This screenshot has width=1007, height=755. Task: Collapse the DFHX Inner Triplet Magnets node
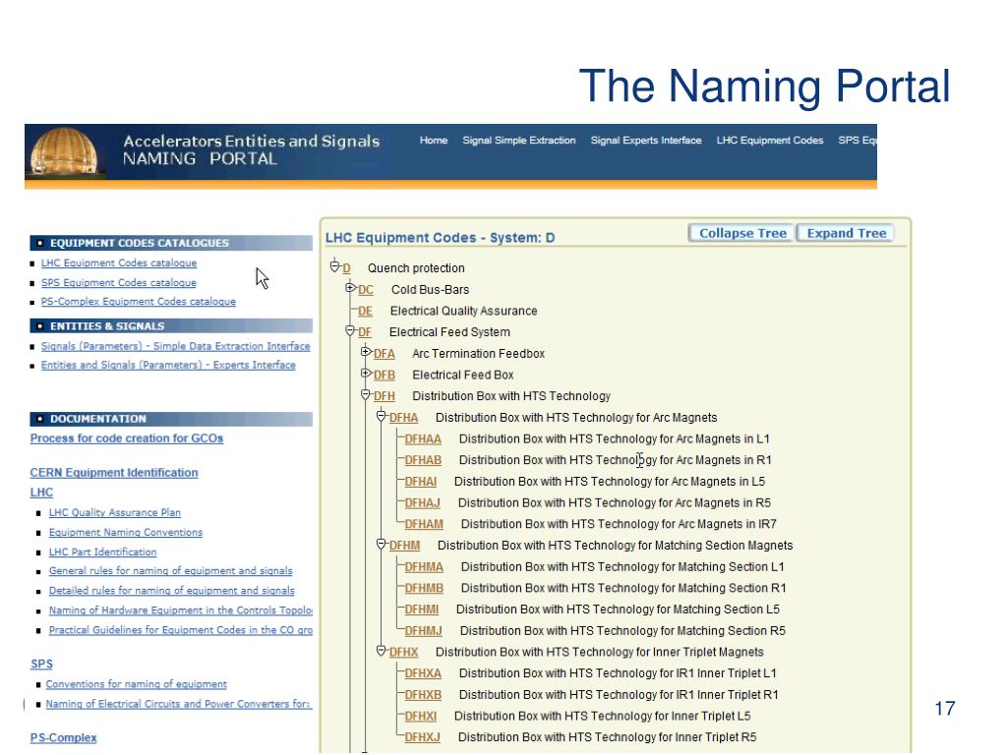pos(381,651)
